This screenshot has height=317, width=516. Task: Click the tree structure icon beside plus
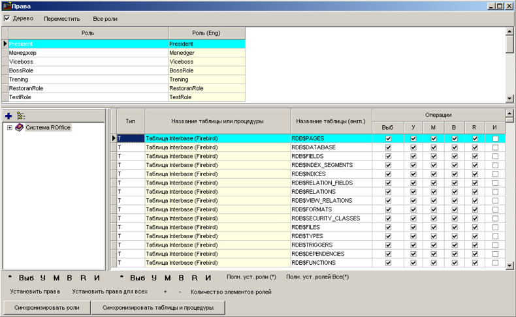(x=21, y=115)
